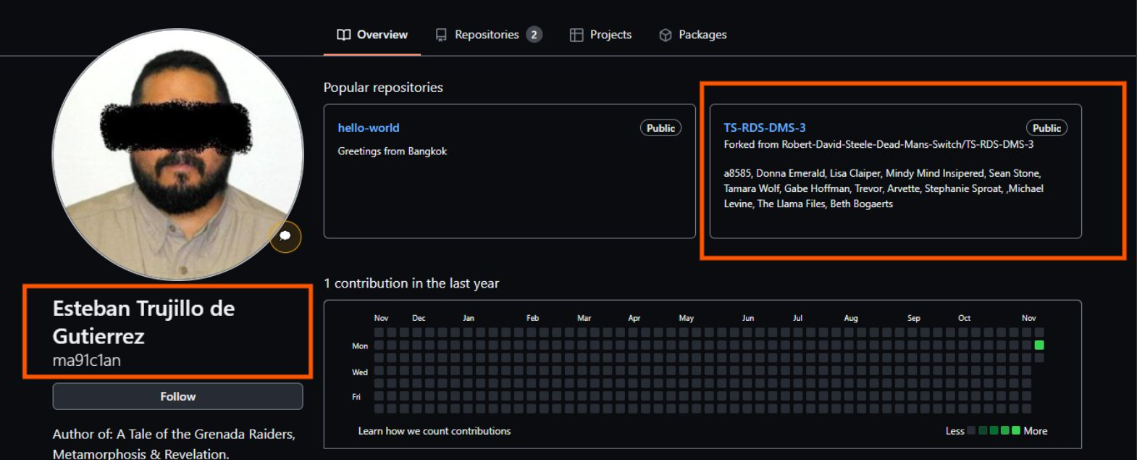Screen dimensions: 1137x460
Task: Click '1 contribution in the last year'
Action: click(411, 283)
